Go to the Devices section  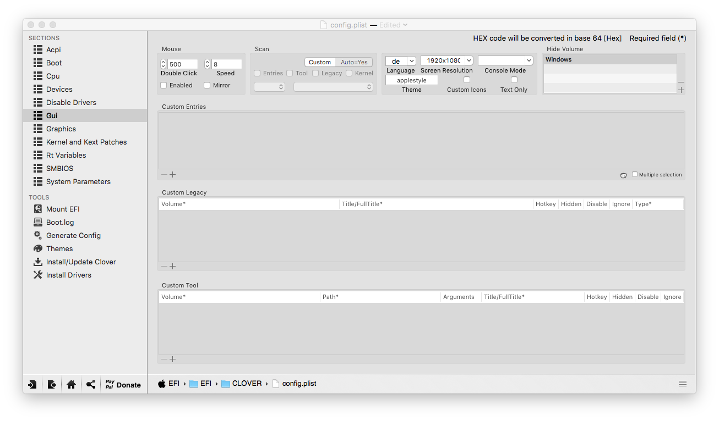pos(85,89)
